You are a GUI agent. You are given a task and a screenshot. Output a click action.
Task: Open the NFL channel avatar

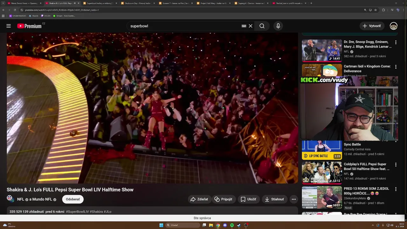pyautogui.click(x=10, y=198)
